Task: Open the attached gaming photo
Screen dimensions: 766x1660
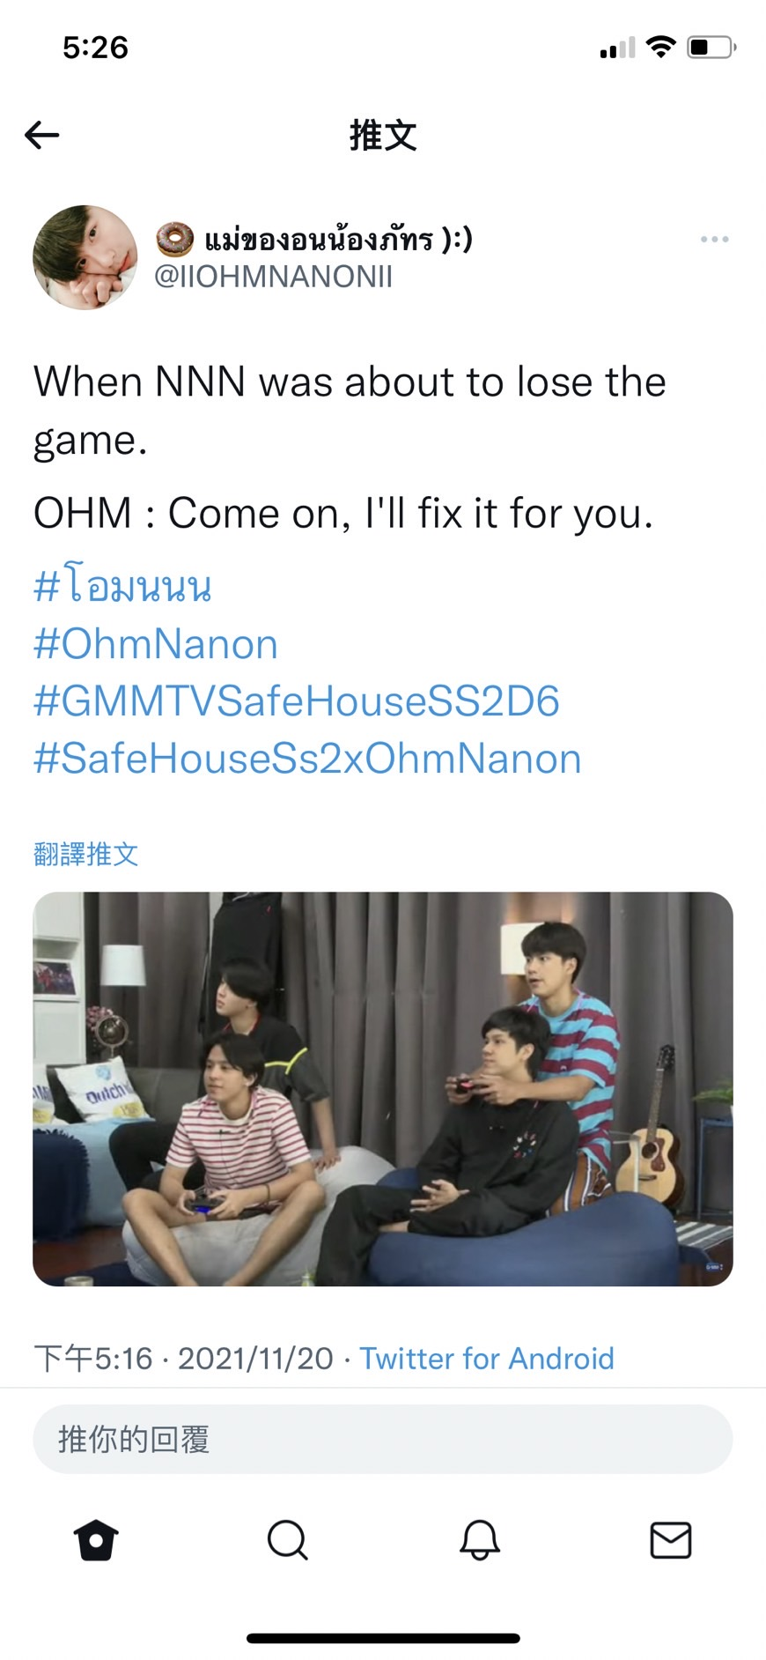Action: (383, 1089)
